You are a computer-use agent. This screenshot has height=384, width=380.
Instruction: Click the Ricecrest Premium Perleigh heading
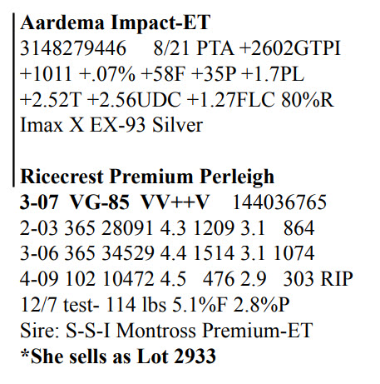tap(147, 177)
